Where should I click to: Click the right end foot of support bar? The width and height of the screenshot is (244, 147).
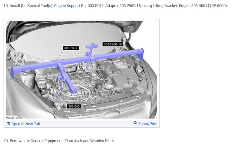click(x=141, y=54)
